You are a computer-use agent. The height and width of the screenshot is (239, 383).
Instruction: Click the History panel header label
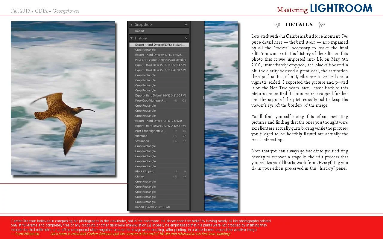[141, 38]
